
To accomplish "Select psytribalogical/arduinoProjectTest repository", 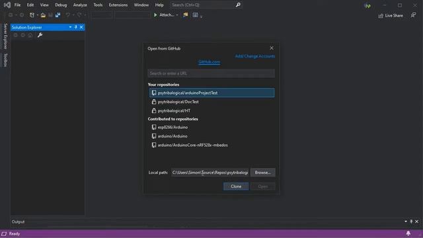I will coord(211,93).
